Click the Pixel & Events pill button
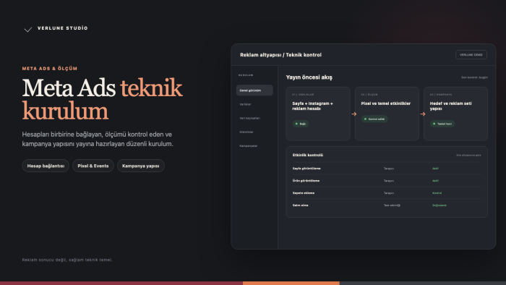Image resolution: width=506 pixels, height=285 pixels. (93, 166)
